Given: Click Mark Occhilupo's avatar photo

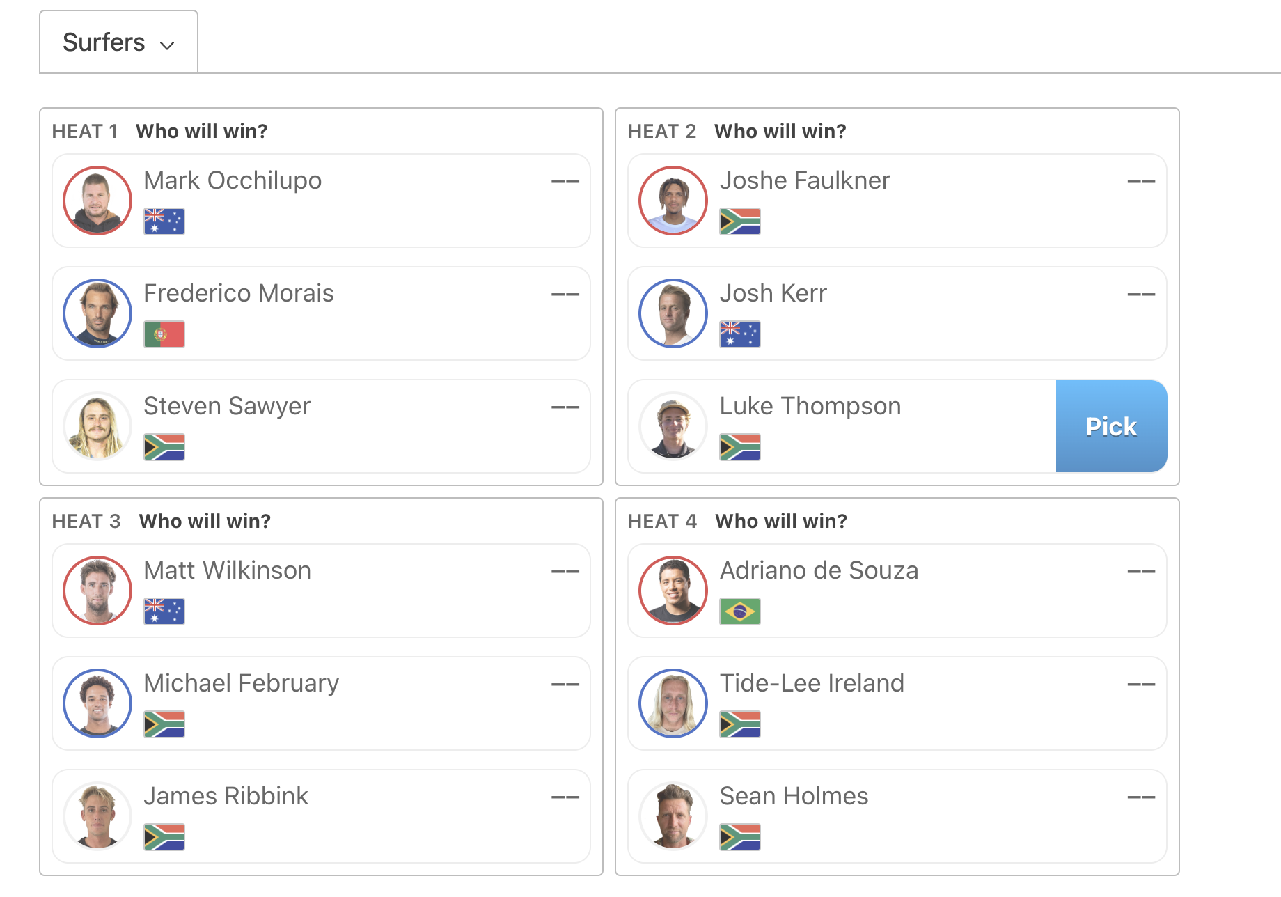Looking at the screenshot, I should (x=97, y=201).
